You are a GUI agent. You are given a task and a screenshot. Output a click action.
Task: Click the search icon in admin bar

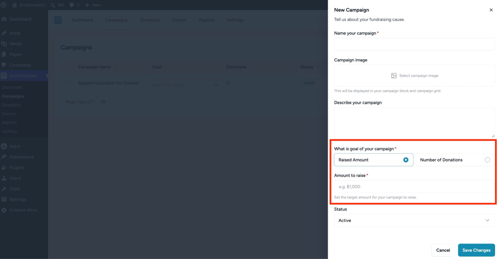click(x=52, y=5)
